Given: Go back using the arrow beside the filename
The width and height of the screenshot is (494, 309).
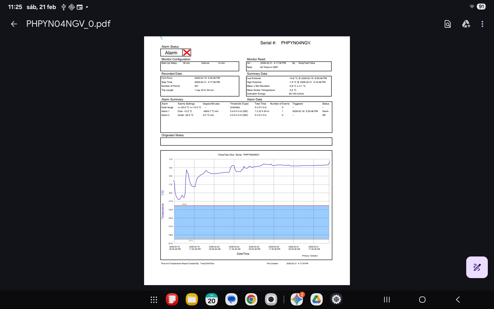Looking at the screenshot, I should (14, 24).
